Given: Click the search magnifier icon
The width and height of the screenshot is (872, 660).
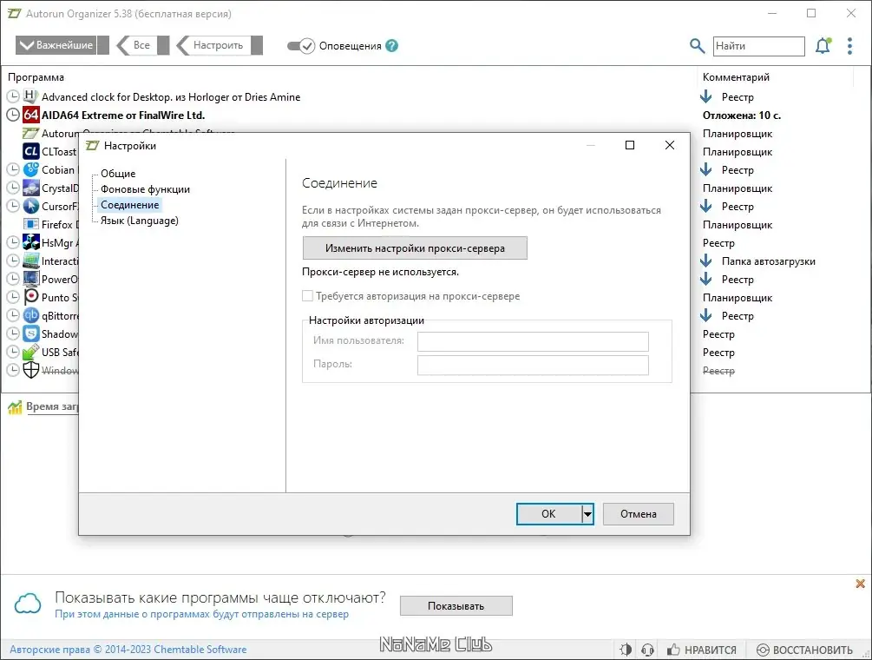Looking at the screenshot, I should pyautogui.click(x=697, y=46).
